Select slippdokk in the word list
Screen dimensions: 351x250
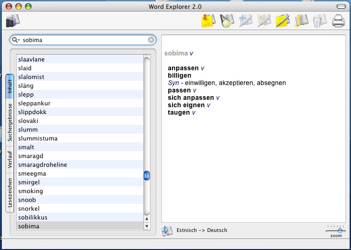click(x=80, y=112)
